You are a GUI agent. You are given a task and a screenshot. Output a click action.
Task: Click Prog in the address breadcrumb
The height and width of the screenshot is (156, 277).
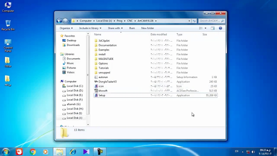pyautogui.click(x=119, y=21)
